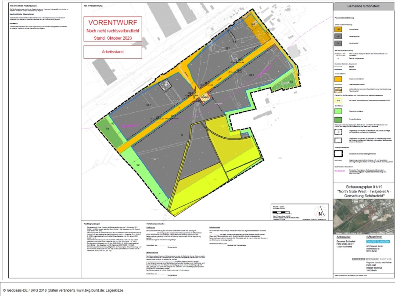The width and height of the screenshot is (395, 296).
Task: Click the thick dashed boundary symbol in legend
Action: (338, 153)
